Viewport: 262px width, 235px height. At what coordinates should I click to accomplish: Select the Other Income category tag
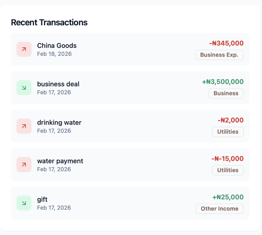pyautogui.click(x=220, y=209)
